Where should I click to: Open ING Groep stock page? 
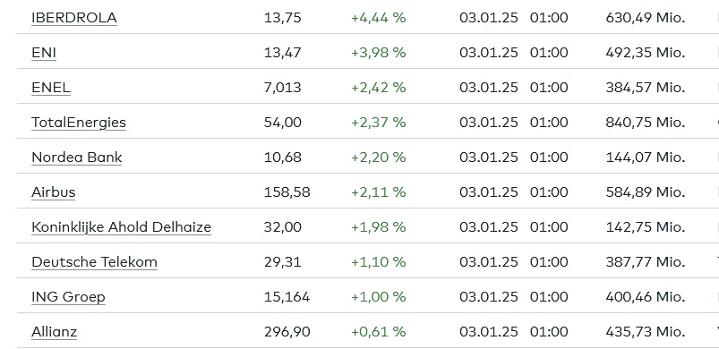[x=68, y=296]
